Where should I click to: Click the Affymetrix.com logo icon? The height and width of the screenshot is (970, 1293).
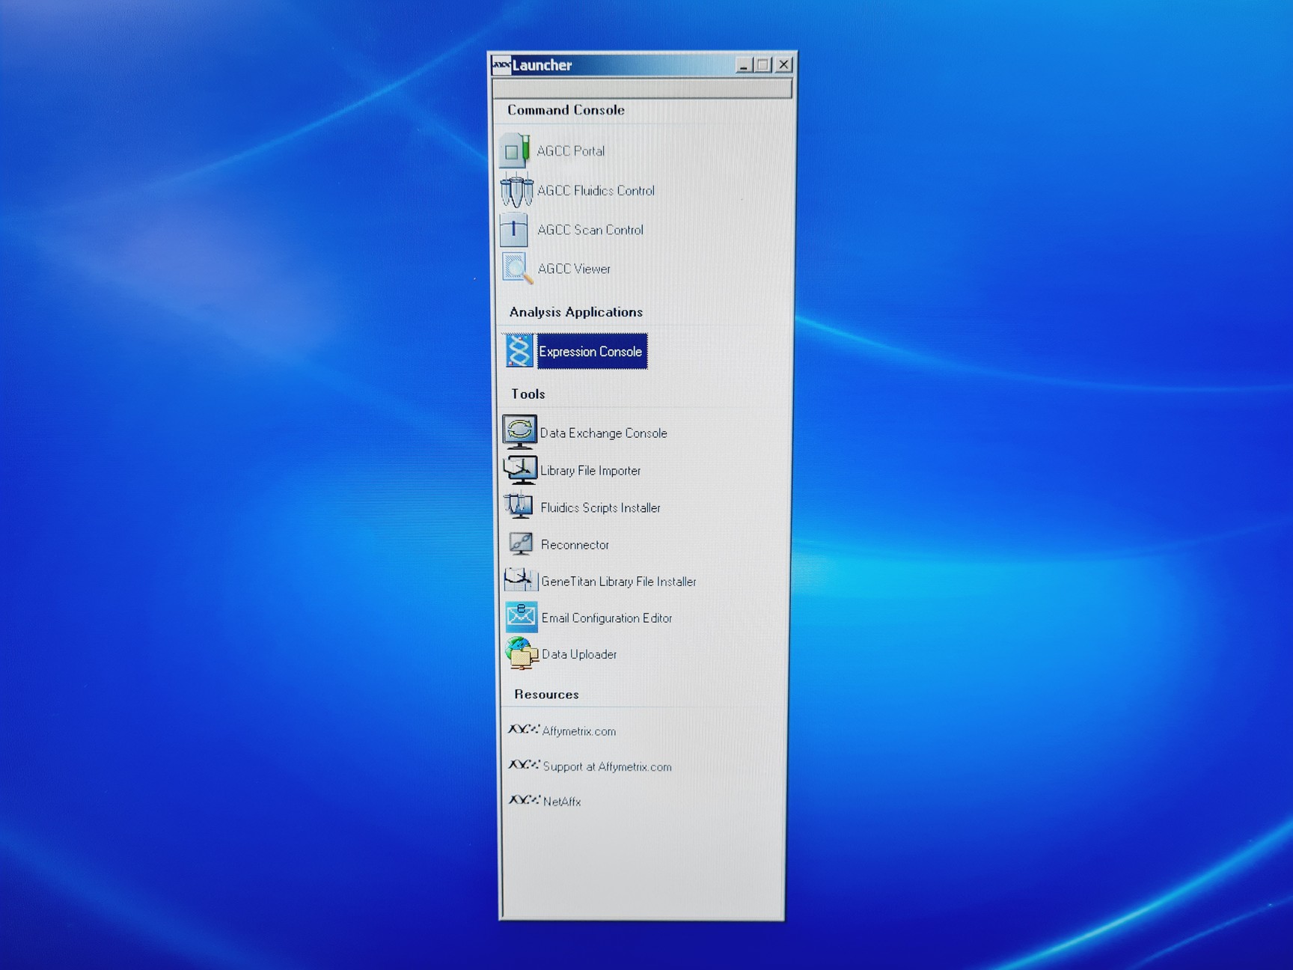pos(523,729)
